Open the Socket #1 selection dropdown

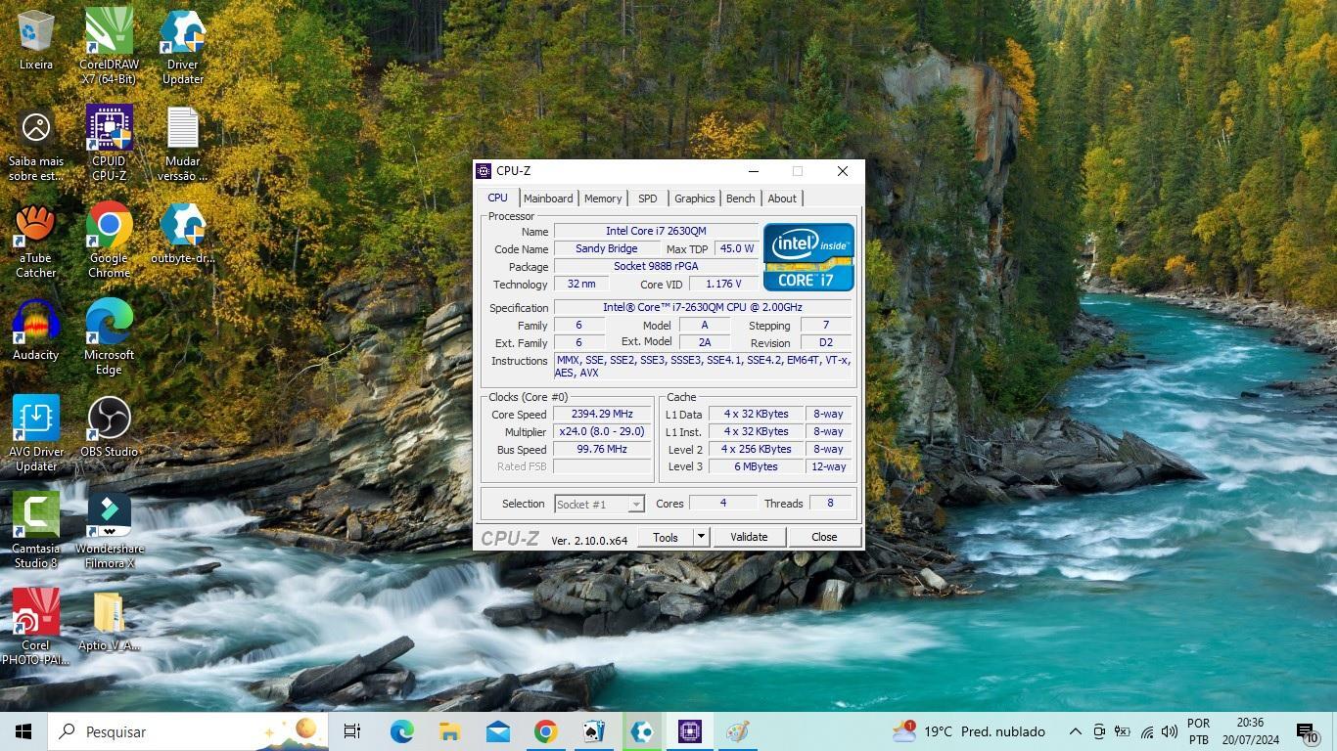point(599,504)
